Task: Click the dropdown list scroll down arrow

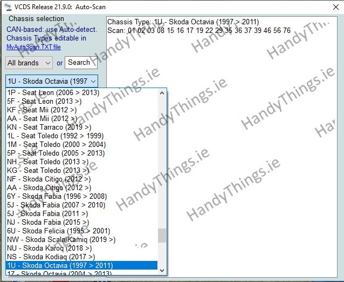Action: click(x=162, y=270)
